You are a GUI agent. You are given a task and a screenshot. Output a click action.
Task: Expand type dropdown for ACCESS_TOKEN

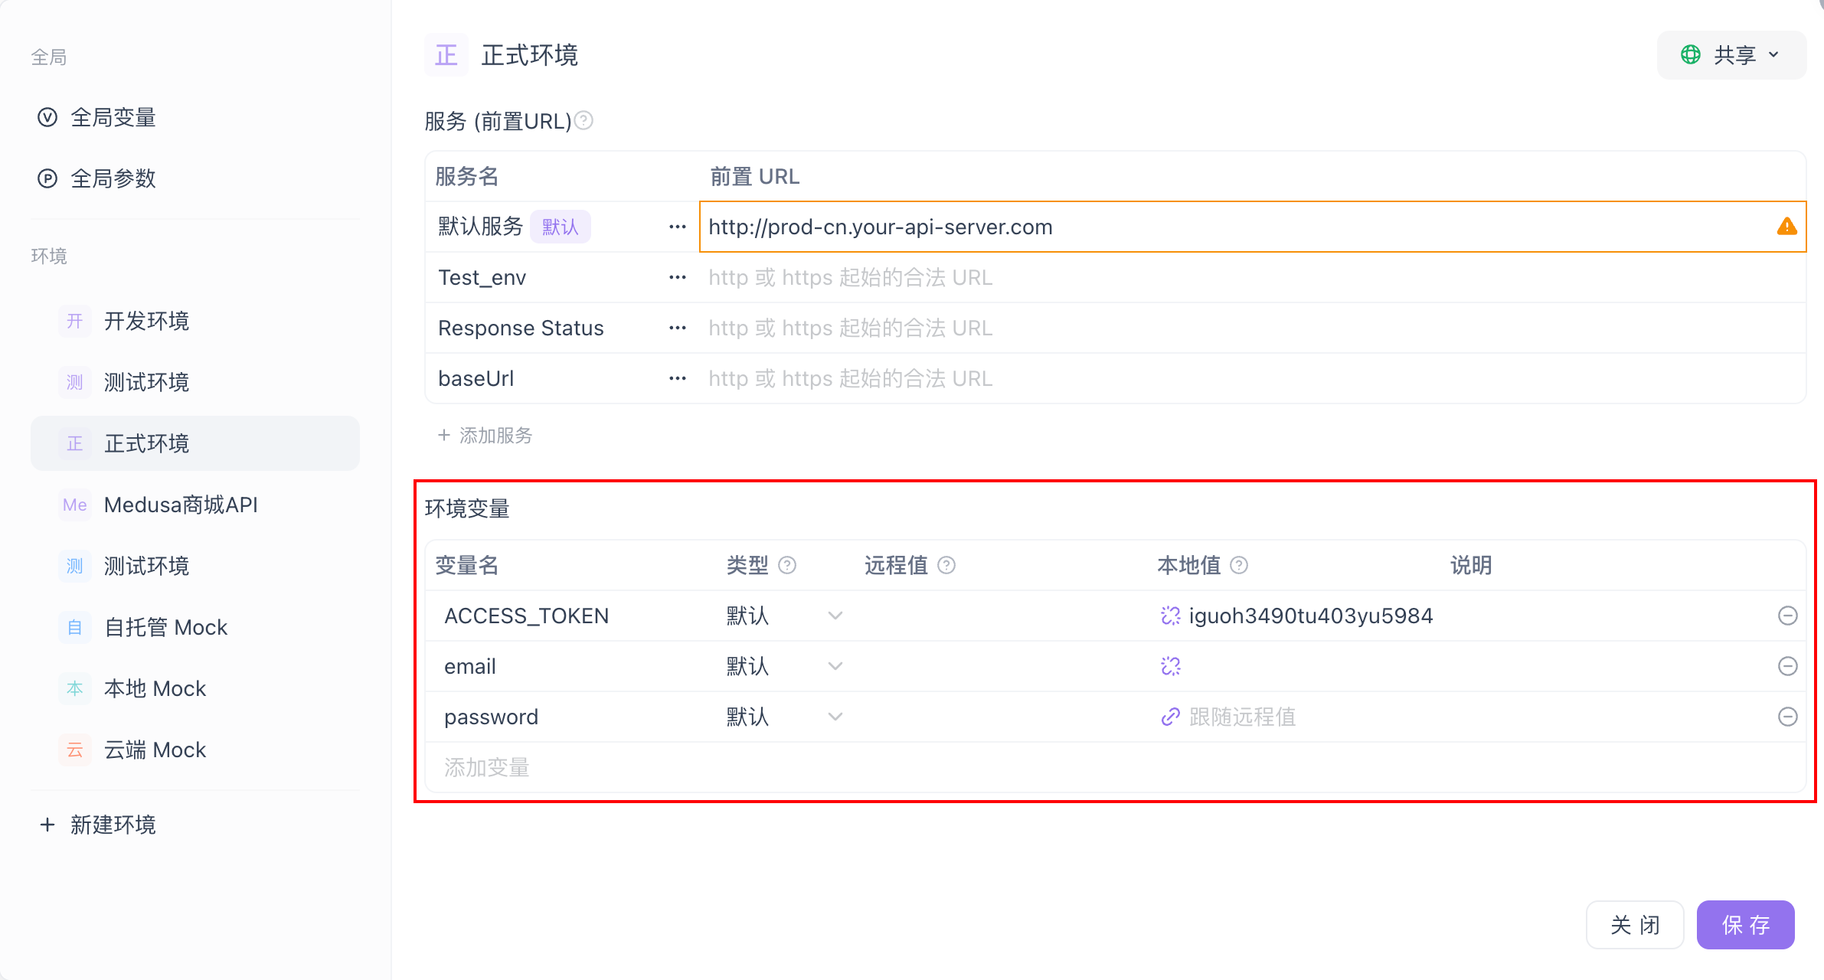tap(835, 616)
